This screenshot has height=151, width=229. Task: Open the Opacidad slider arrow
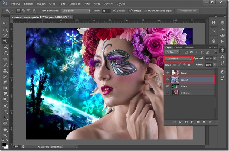(215, 58)
